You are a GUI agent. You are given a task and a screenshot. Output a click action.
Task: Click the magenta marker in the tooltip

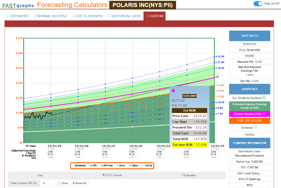click(173, 91)
